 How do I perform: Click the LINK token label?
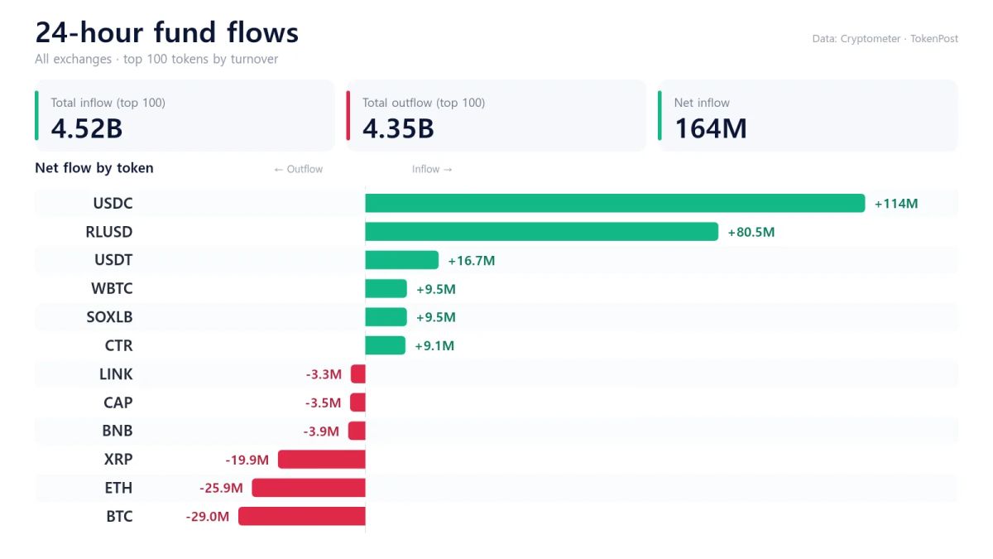click(116, 374)
